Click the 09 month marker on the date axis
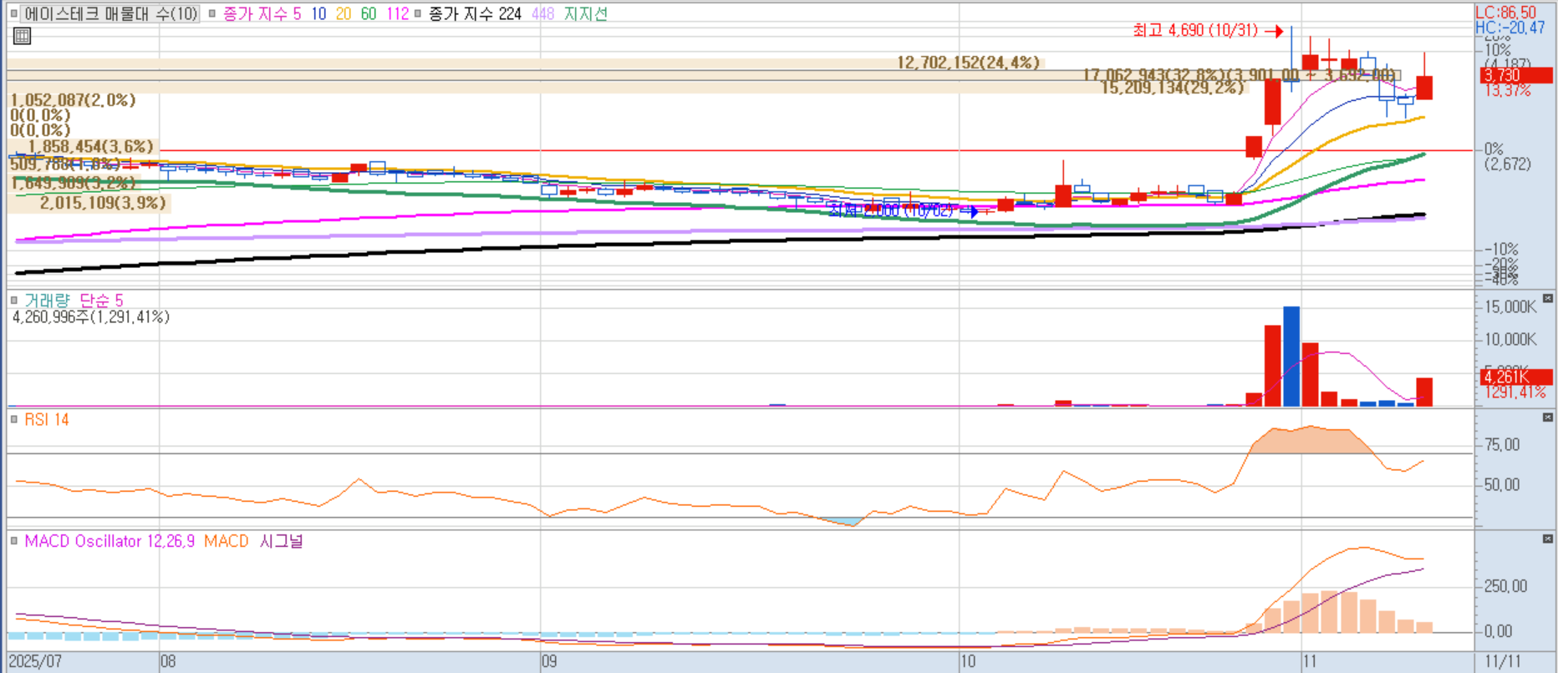 coord(548,662)
